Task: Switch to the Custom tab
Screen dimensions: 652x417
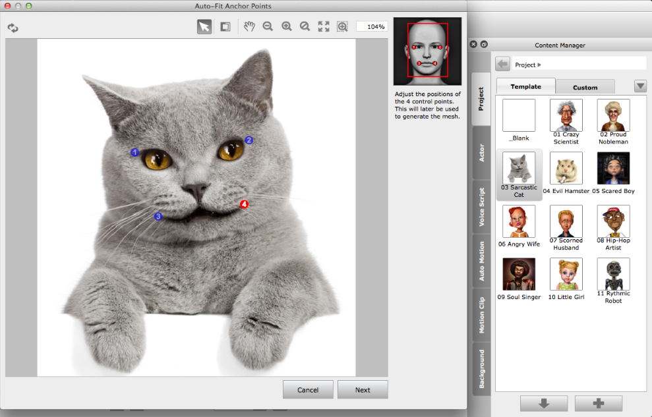Action: 585,87
